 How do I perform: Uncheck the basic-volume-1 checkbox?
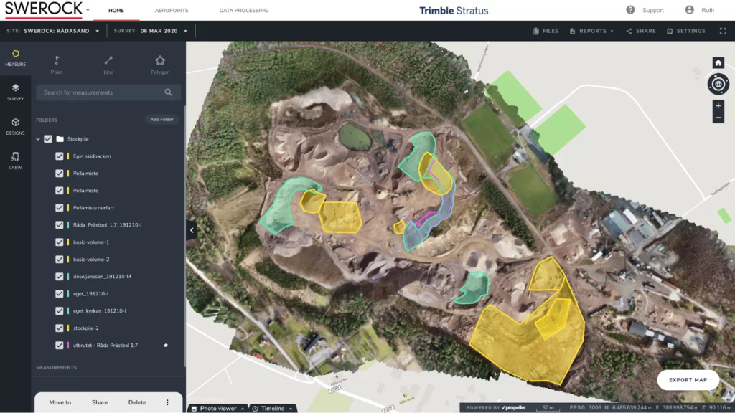(x=60, y=242)
